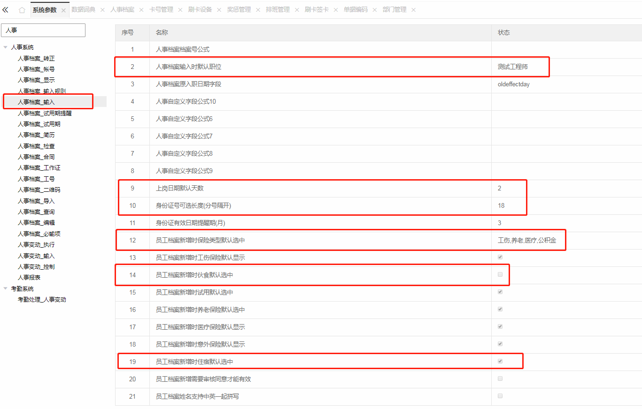The height and width of the screenshot is (409, 642).
Task: Click the double-chevron collapse sidebar icon
Action: click(x=6, y=9)
